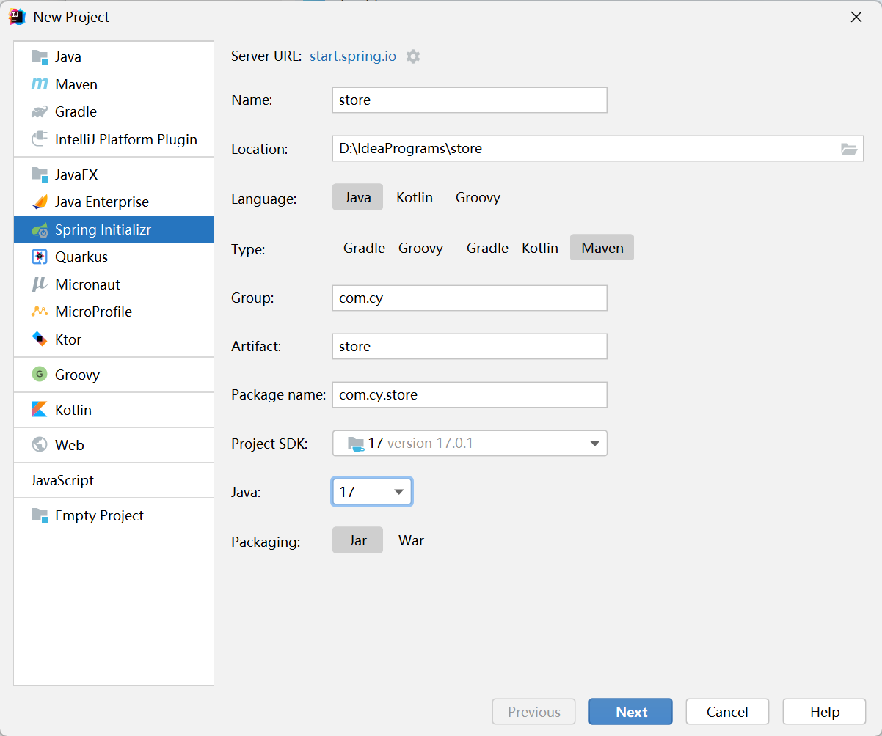Screen dimensions: 882x736
Task: Open the start.spring.io link
Action: (353, 56)
